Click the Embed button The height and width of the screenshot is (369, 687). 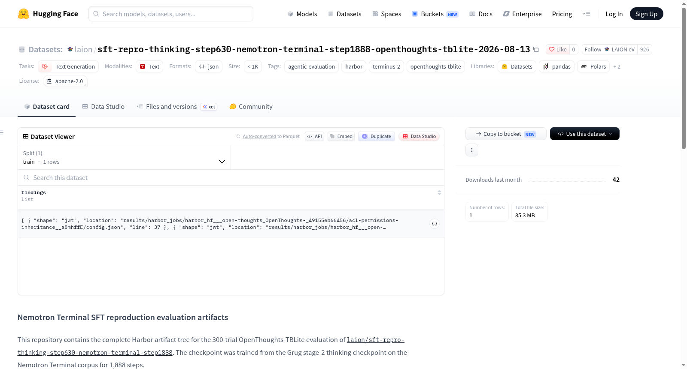[x=341, y=136]
